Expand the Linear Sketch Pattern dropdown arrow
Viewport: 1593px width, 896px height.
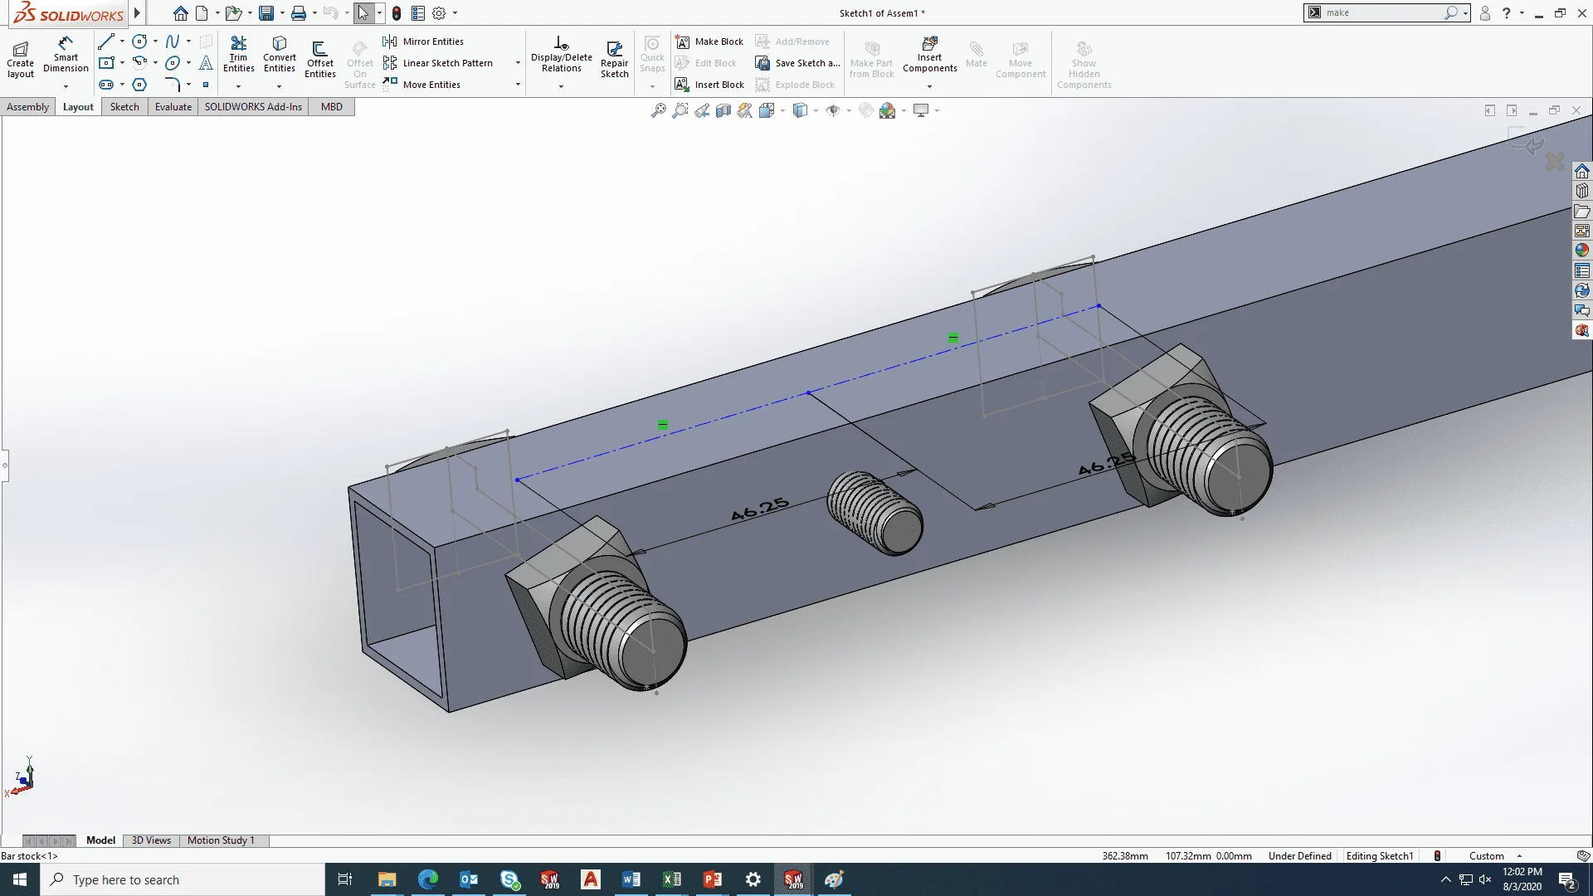518,63
